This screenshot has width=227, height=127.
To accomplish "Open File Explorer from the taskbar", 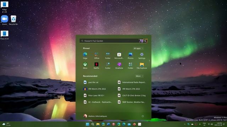I will click(98, 124).
